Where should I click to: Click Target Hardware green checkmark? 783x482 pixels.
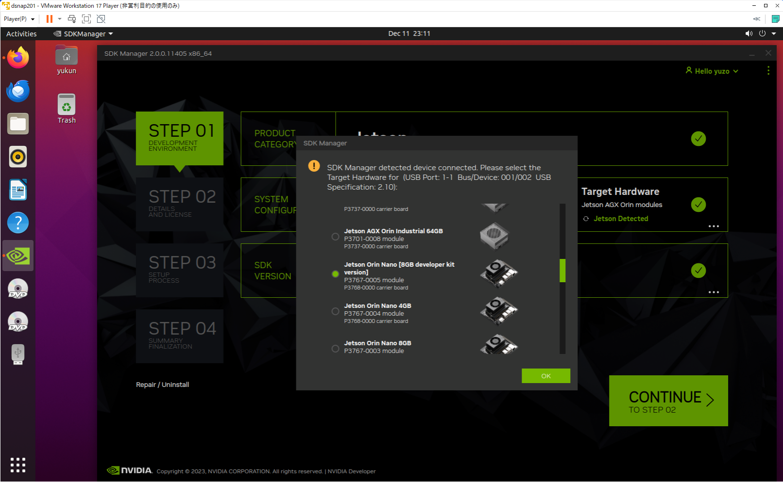tap(698, 205)
